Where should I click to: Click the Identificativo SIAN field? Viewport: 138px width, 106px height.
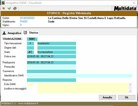point(80,76)
